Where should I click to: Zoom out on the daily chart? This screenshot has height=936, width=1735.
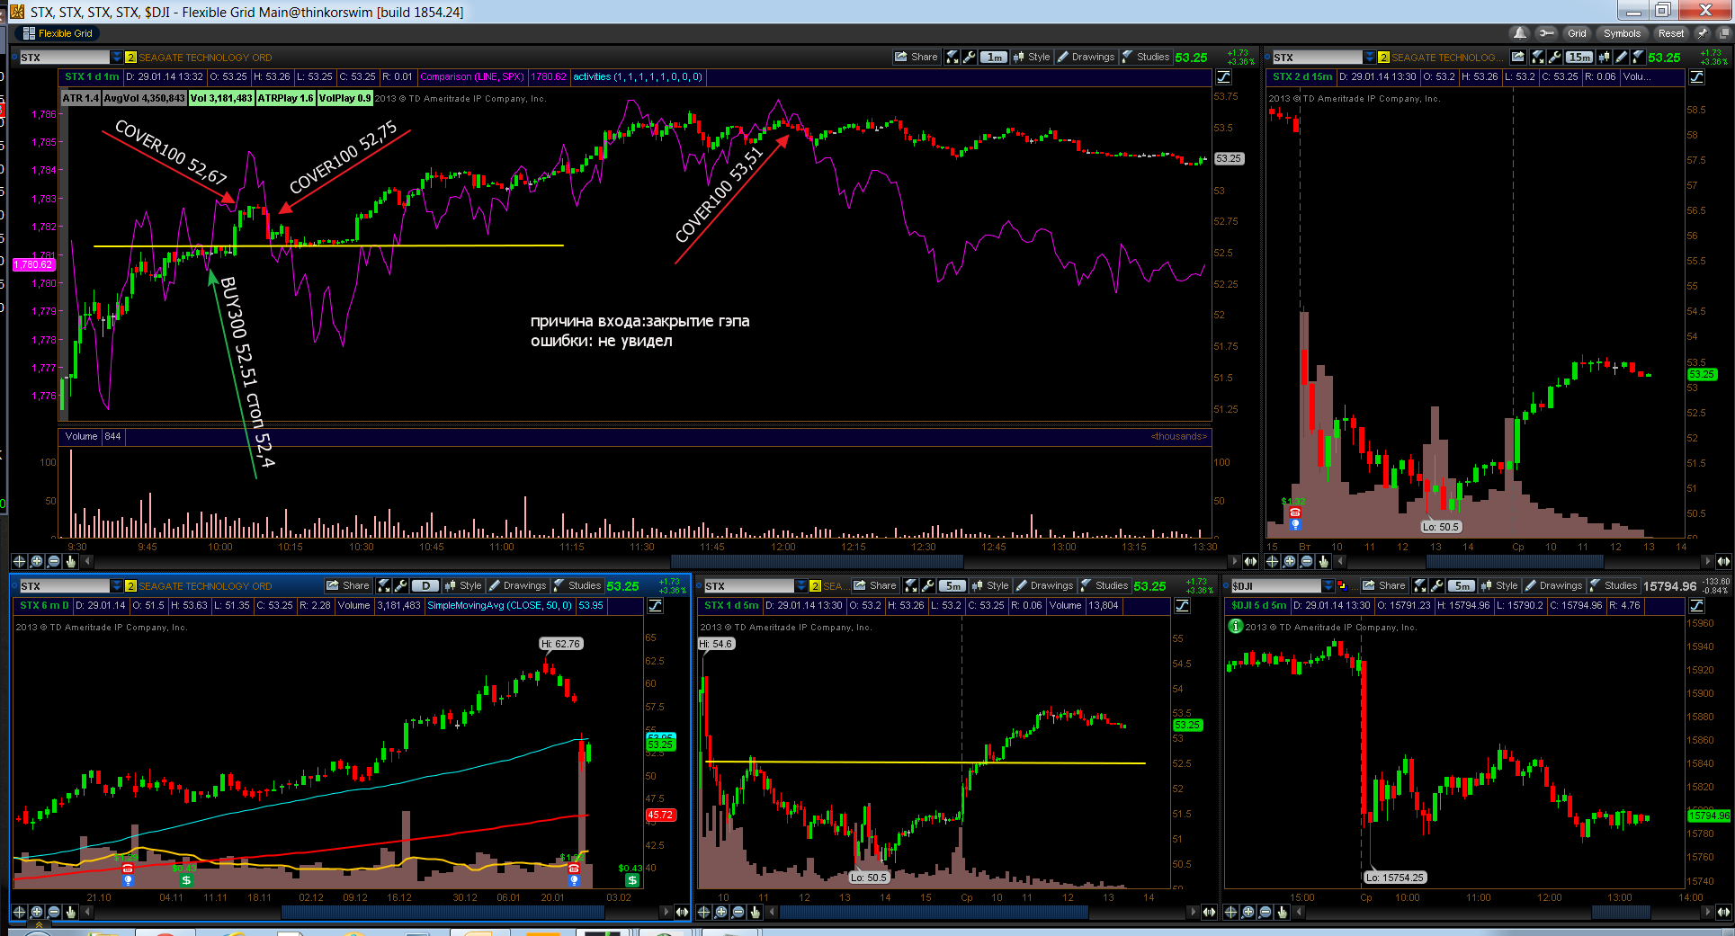pyautogui.click(x=54, y=912)
